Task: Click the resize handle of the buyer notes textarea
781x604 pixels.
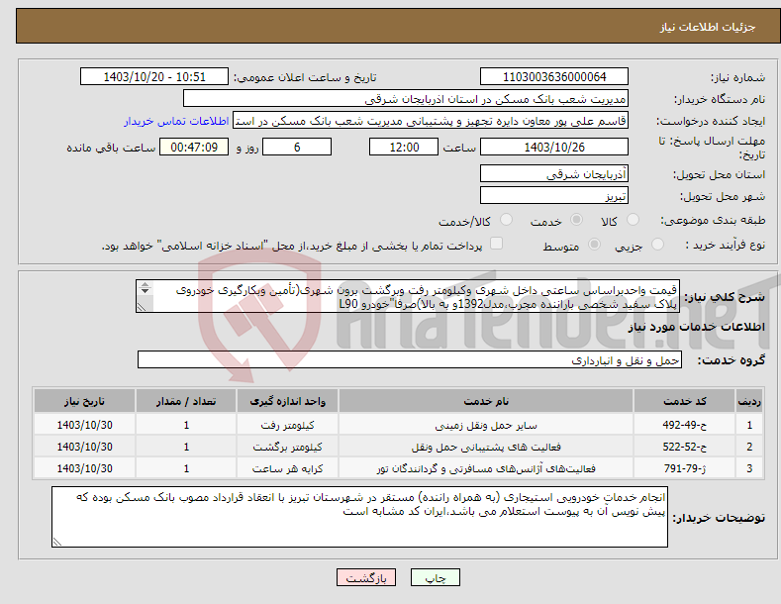Action: coord(57,542)
